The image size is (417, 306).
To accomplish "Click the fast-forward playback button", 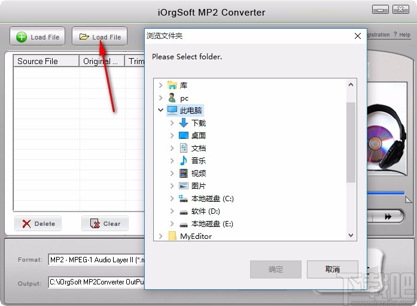I will click(x=388, y=217).
